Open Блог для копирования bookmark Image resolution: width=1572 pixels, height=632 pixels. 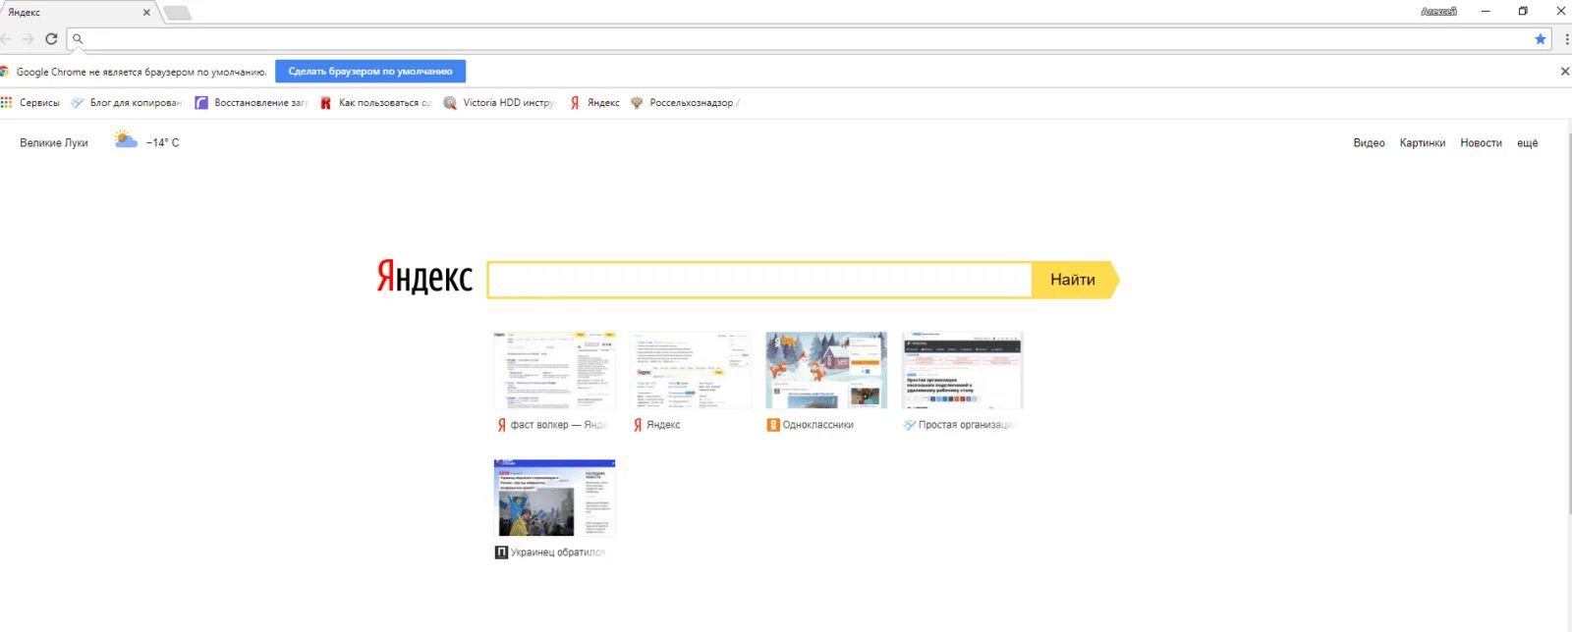point(127,103)
